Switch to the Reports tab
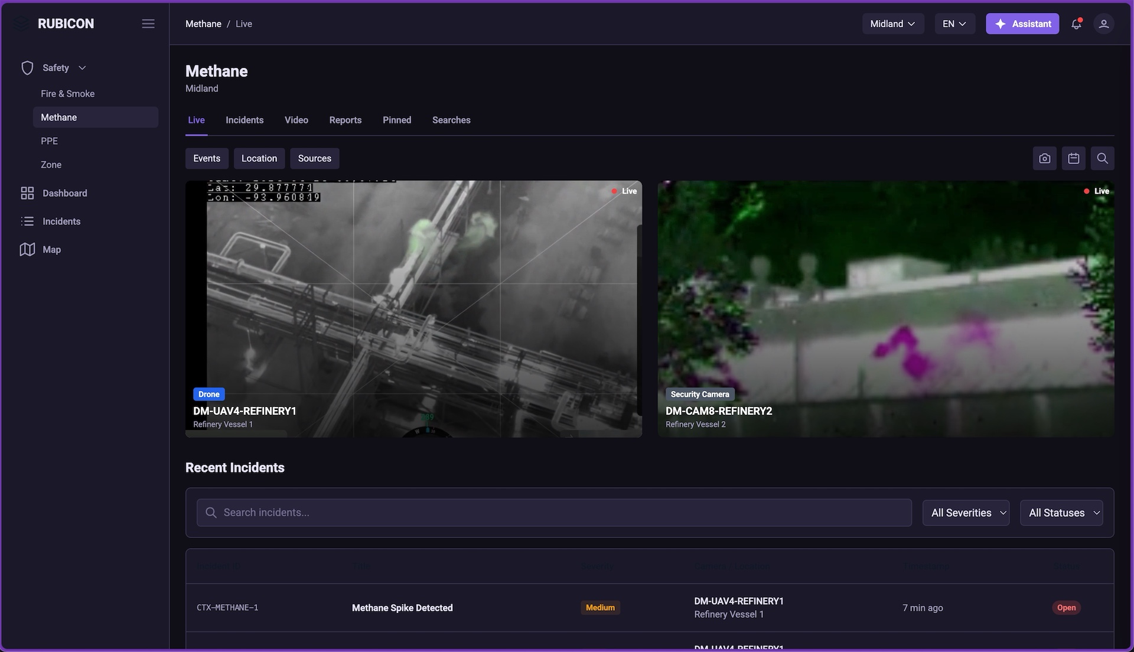The image size is (1134, 652). [346, 120]
